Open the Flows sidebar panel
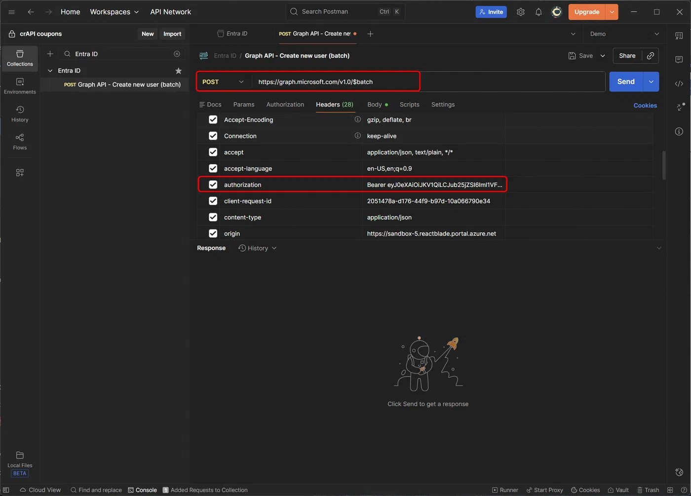The height and width of the screenshot is (496, 691). [x=20, y=142]
